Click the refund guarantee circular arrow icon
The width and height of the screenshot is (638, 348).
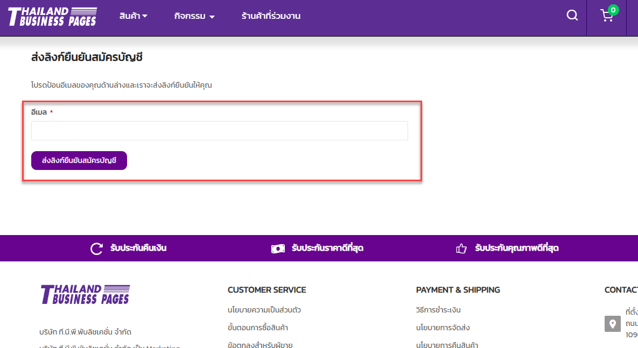(96, 248)
